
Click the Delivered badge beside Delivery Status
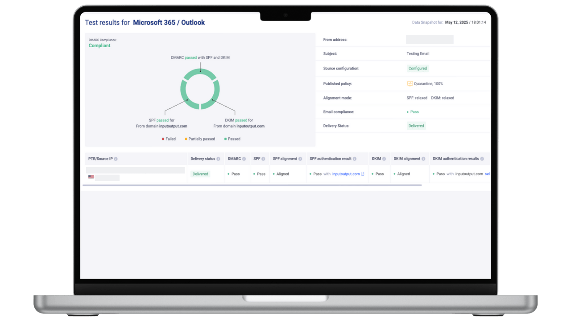(x=416, y=126)
